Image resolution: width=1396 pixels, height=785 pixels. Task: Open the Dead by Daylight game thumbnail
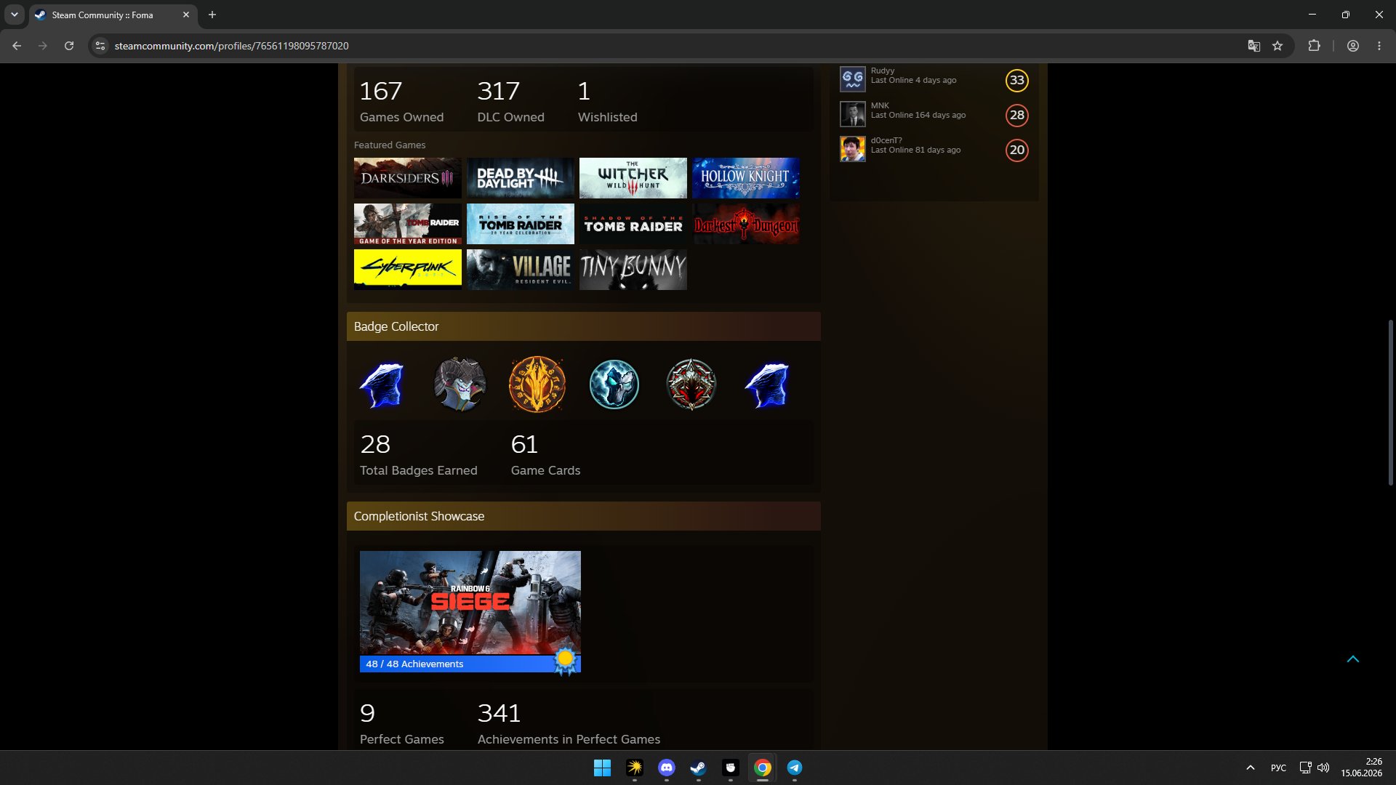coord(521,178)
